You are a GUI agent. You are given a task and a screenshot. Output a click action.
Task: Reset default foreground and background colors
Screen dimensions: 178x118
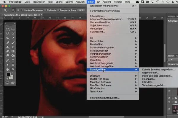point(7,78)
